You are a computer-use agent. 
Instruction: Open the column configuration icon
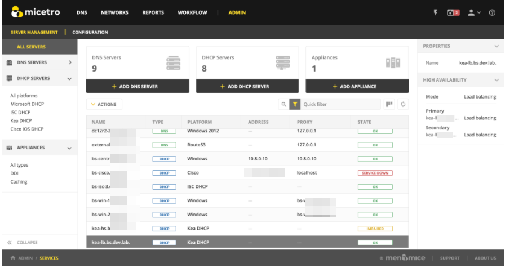(389, 104)
